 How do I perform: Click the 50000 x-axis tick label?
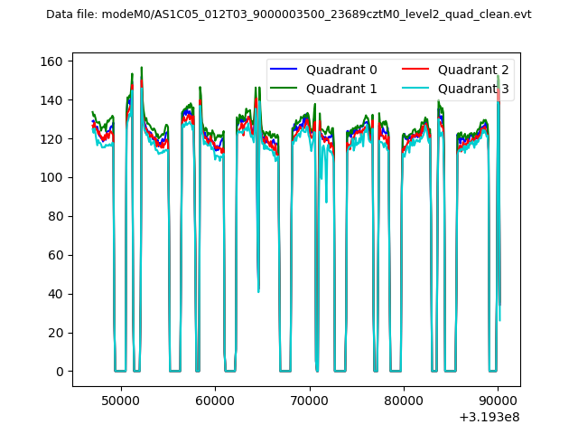point(121,401)
